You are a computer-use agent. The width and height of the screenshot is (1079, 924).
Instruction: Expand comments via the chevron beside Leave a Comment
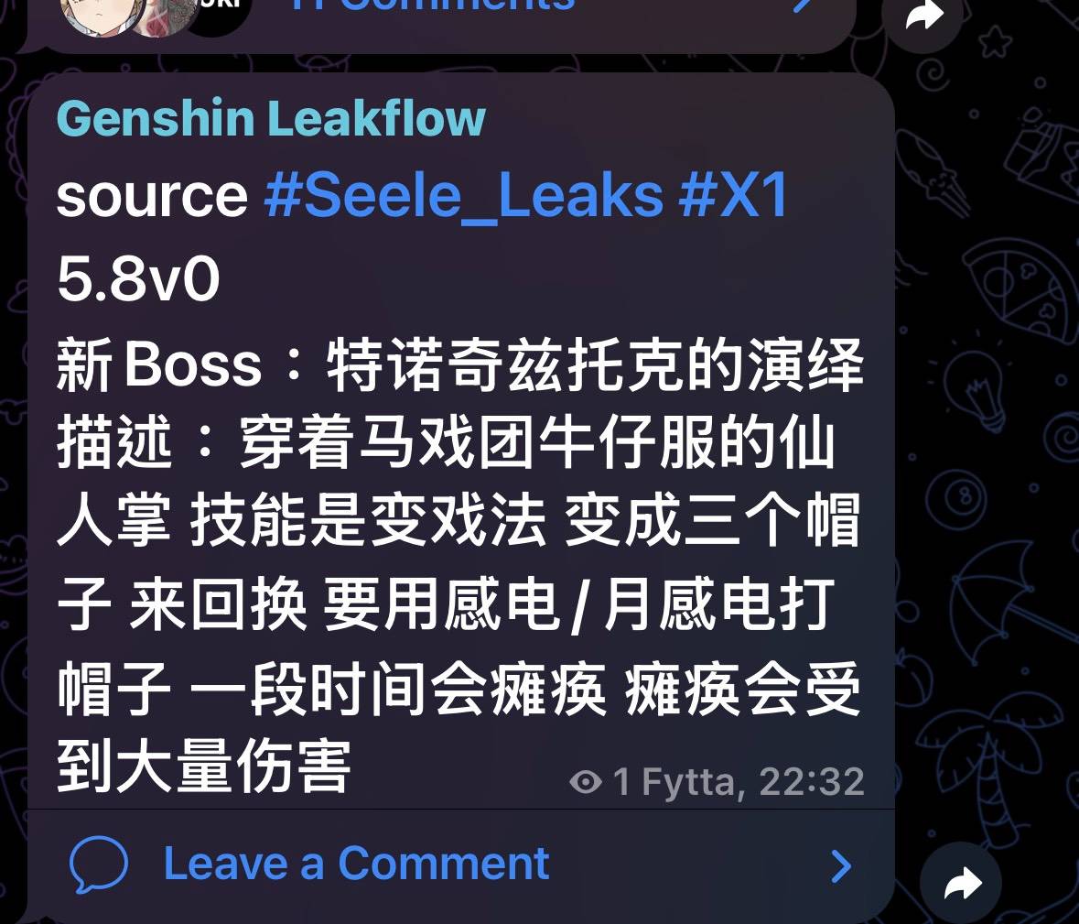point(841,866)
